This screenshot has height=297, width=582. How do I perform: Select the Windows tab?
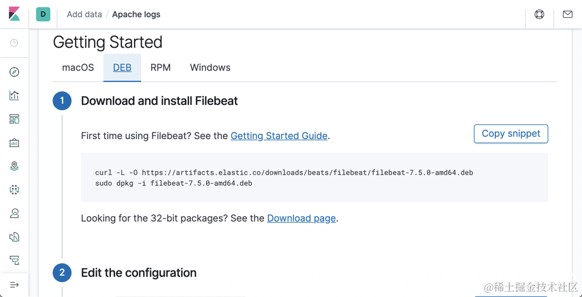tap(210, 68)
